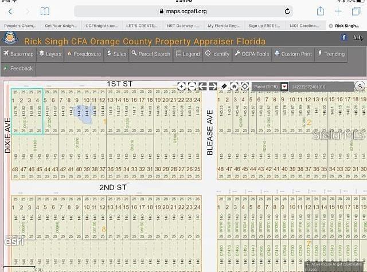Click the Rick Singh CFA page title
The width and height of the screenshot is (367, 272).
click(x=145, y=42)
